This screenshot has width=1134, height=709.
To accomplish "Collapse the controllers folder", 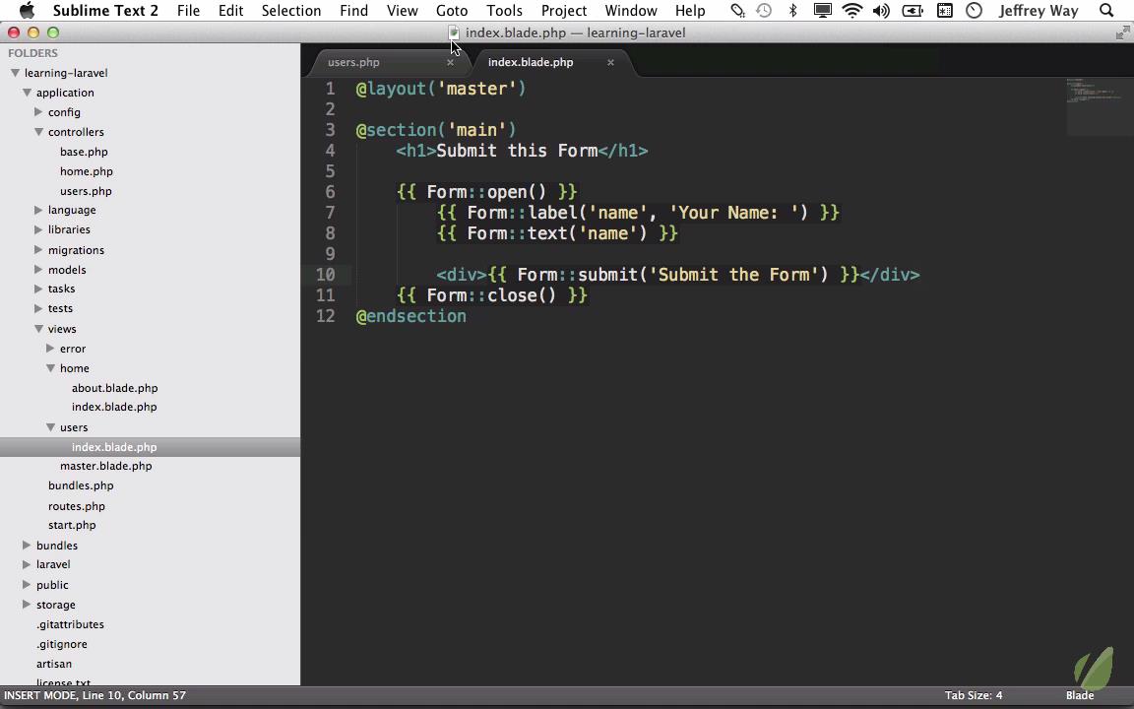I will click(x=38, y=132).
